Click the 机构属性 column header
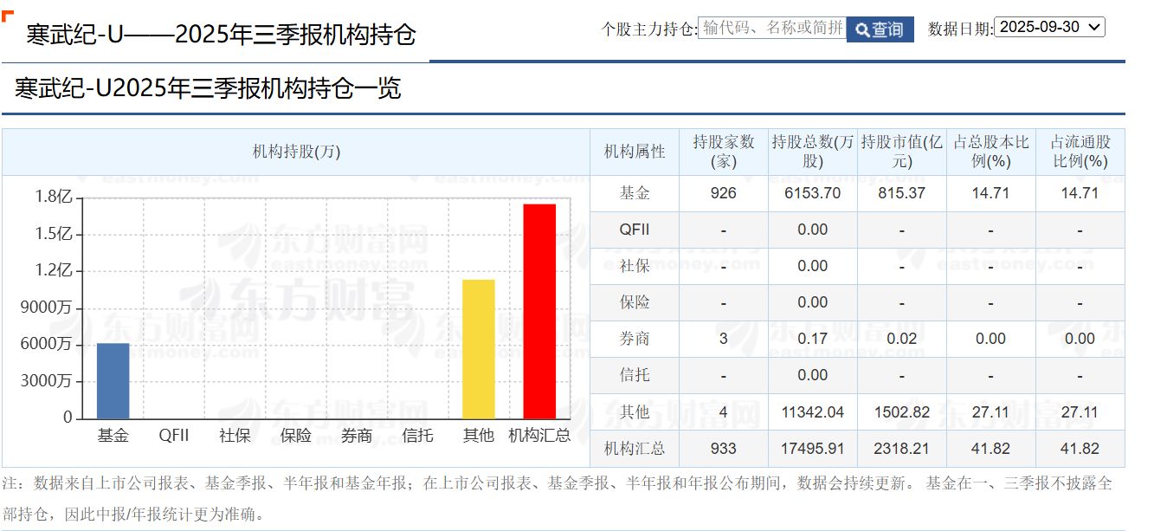Screen dimensions: 1167x531 (x=635, y=152)
